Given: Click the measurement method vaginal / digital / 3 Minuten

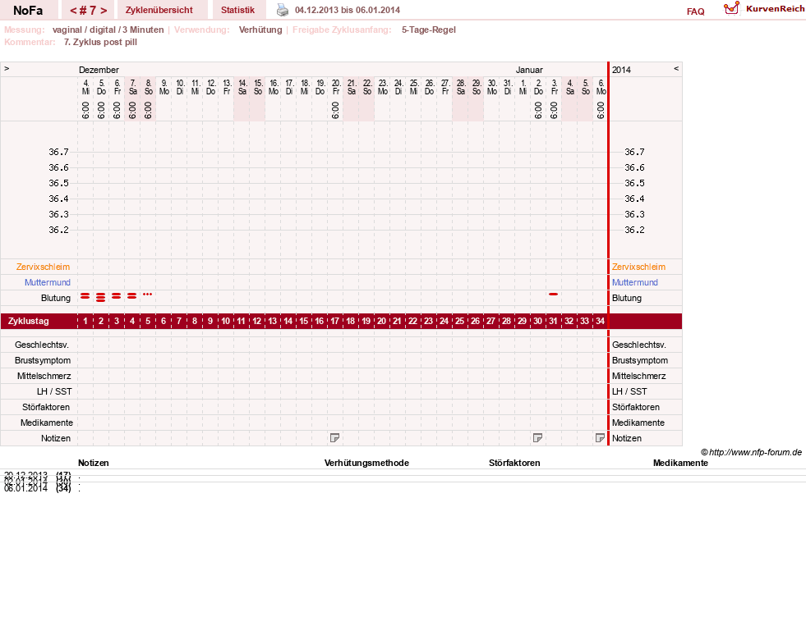Looking at the screenshot, I should [x=108, y=30].
